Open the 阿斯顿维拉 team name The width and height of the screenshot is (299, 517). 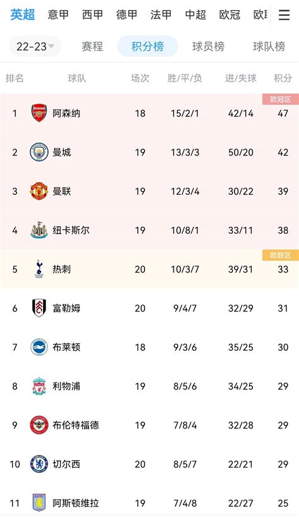(x=76, y=503)
